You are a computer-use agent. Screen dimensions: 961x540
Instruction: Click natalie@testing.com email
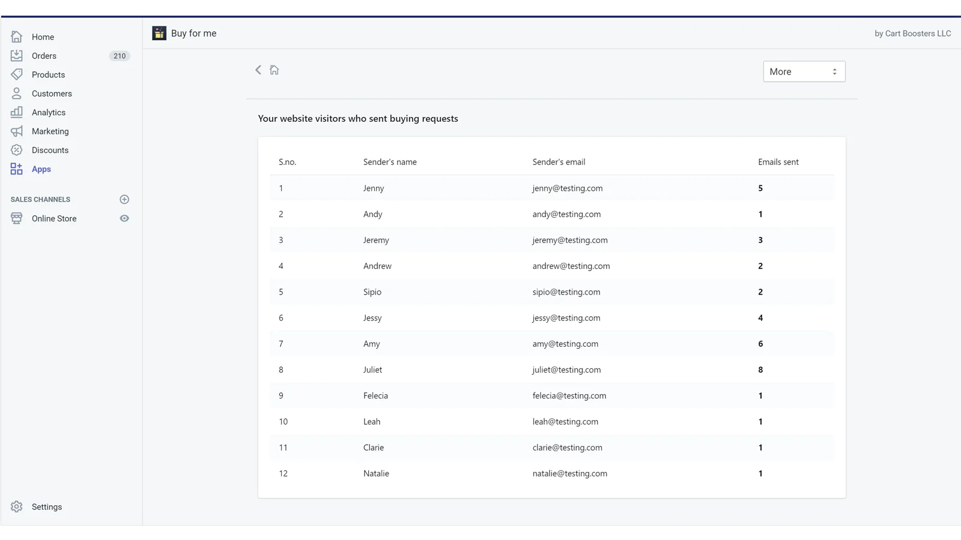click(570, 473)
